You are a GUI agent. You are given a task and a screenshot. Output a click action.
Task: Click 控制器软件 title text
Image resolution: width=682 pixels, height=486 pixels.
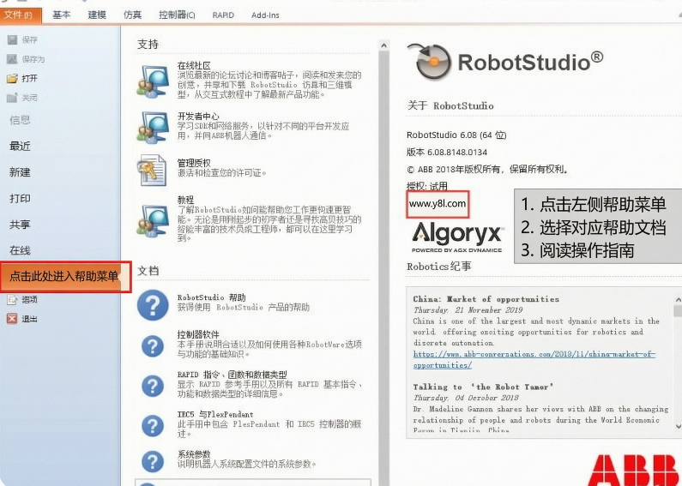[198, 335]
